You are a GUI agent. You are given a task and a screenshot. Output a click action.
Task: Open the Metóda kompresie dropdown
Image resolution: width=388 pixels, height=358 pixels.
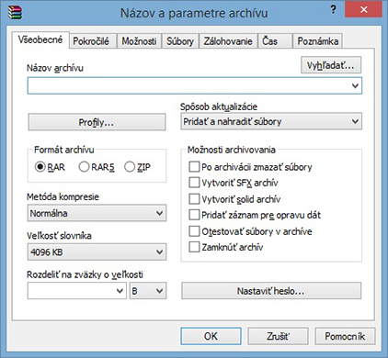click(97, 213)
